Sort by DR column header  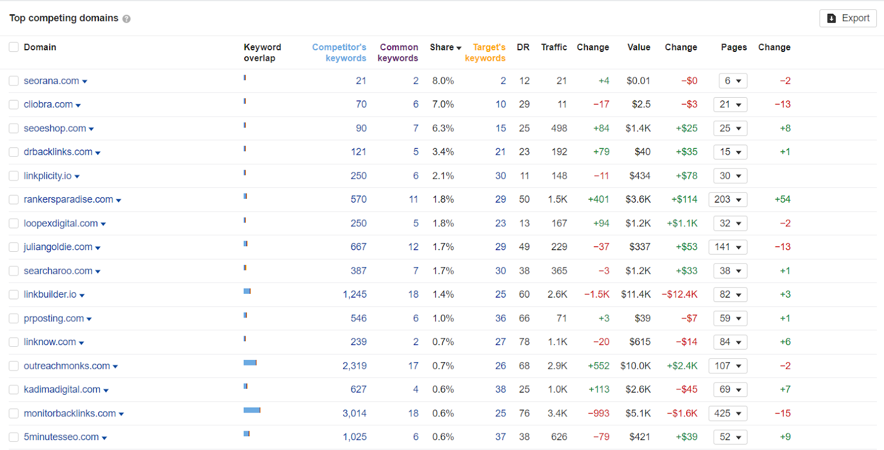(x=523, y=47)
